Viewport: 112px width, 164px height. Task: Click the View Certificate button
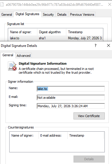[x=89, y=116]
